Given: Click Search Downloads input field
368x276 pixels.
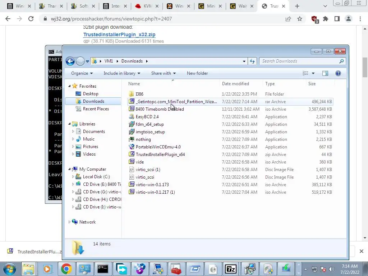Looking at the screenshot, I should (300, 61).
